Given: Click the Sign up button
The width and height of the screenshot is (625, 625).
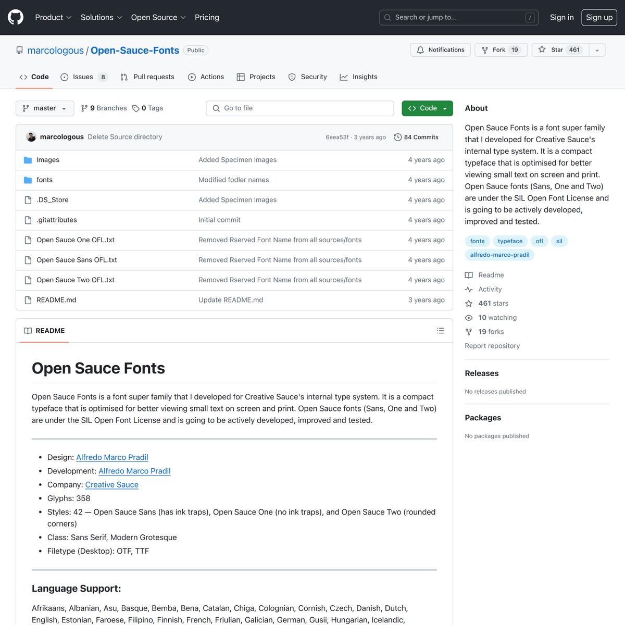Looking at the screenshot, I should coord(599,17).
